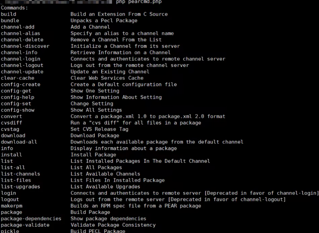Click the 'package-dependencies' command text

pos(31,219)
